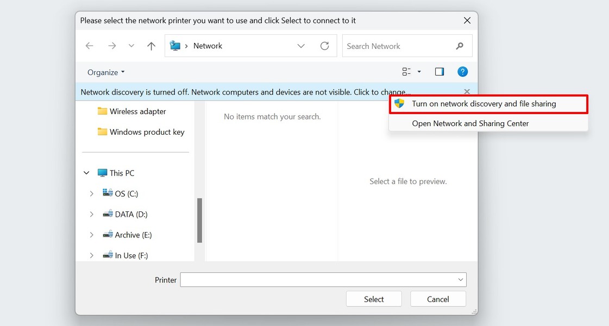Collapse the This PC tree item

click(86, 173)
